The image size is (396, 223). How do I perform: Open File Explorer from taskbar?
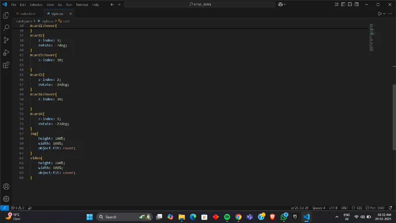coord(182,217)
